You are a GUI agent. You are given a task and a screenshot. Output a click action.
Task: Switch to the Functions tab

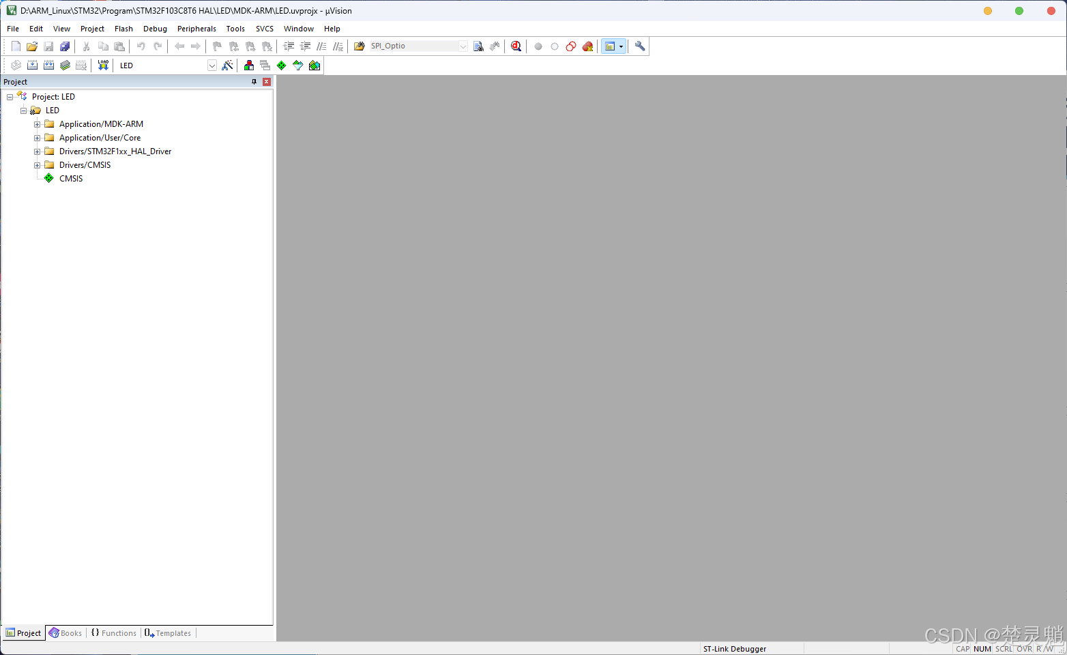click(114, 633)
